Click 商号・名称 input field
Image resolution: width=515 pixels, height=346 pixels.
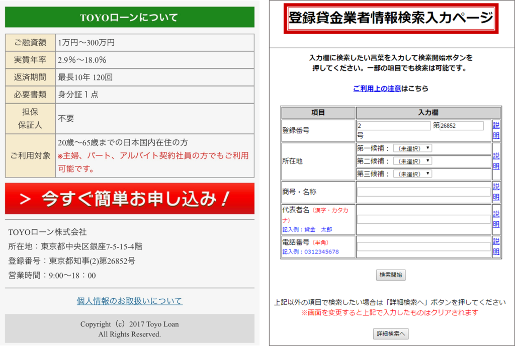(x=423, y=192)
